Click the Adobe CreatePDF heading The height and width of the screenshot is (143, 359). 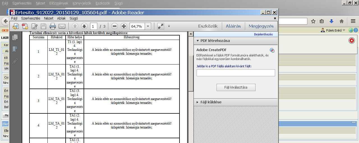click(x=211, y=50)
